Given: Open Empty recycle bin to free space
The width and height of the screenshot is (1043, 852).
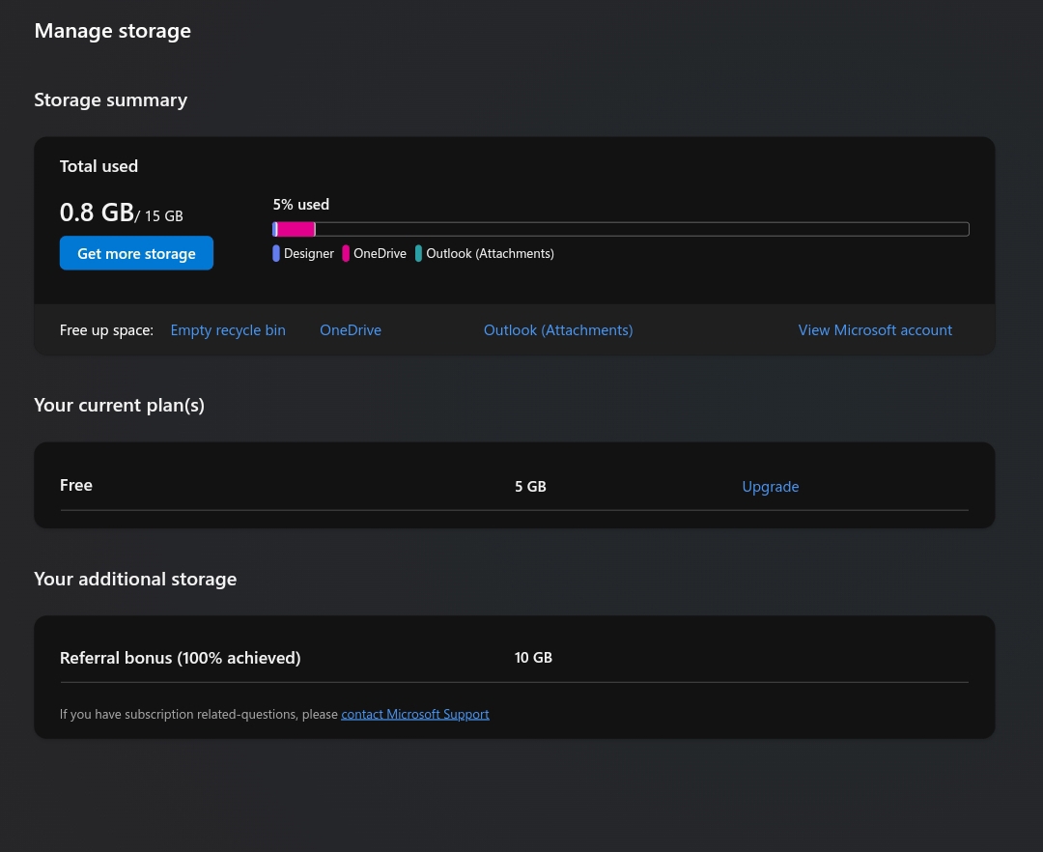Looking at the screenshot, I should 227,329.
